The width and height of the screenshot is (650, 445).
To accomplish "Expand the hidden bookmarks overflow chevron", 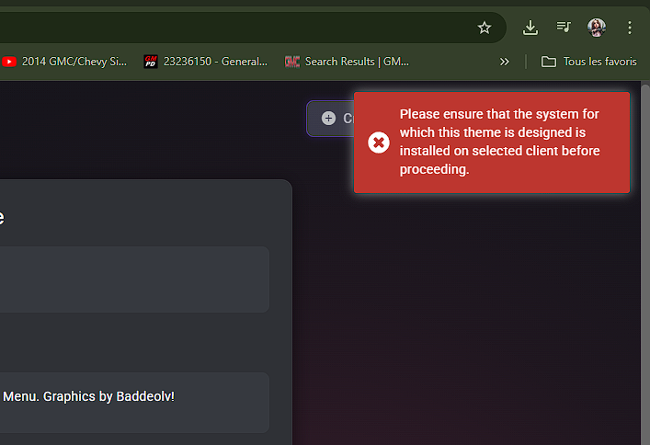I will (504, 62).
